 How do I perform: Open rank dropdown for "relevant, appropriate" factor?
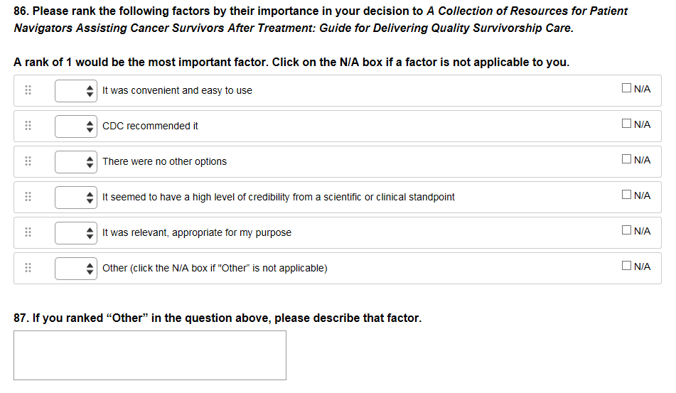(x=76, y=232)
